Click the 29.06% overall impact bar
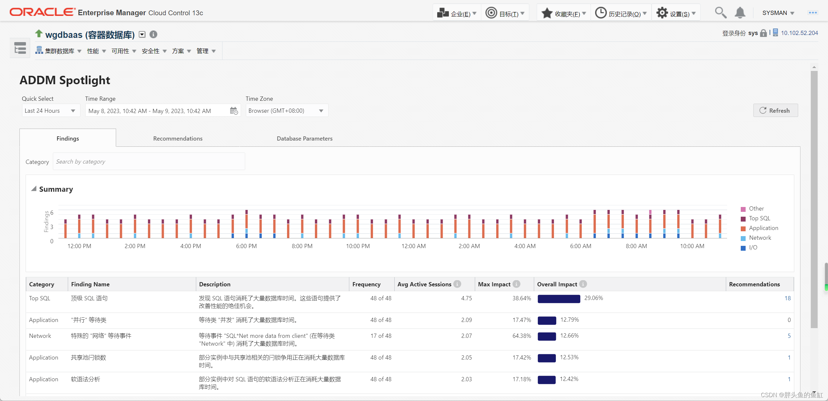 (x=559, y=299)
